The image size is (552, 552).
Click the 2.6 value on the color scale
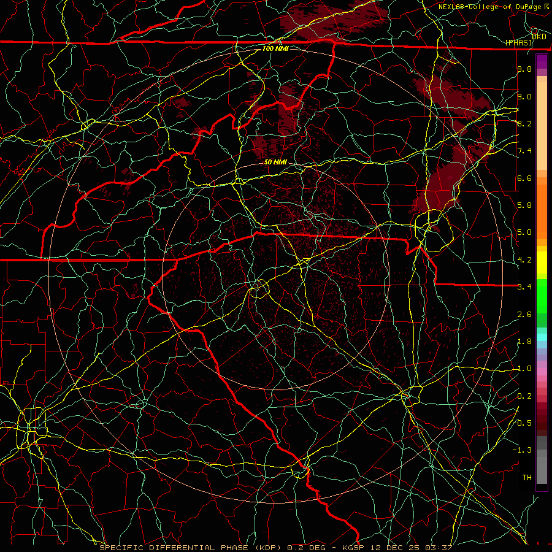coord(524,315)
